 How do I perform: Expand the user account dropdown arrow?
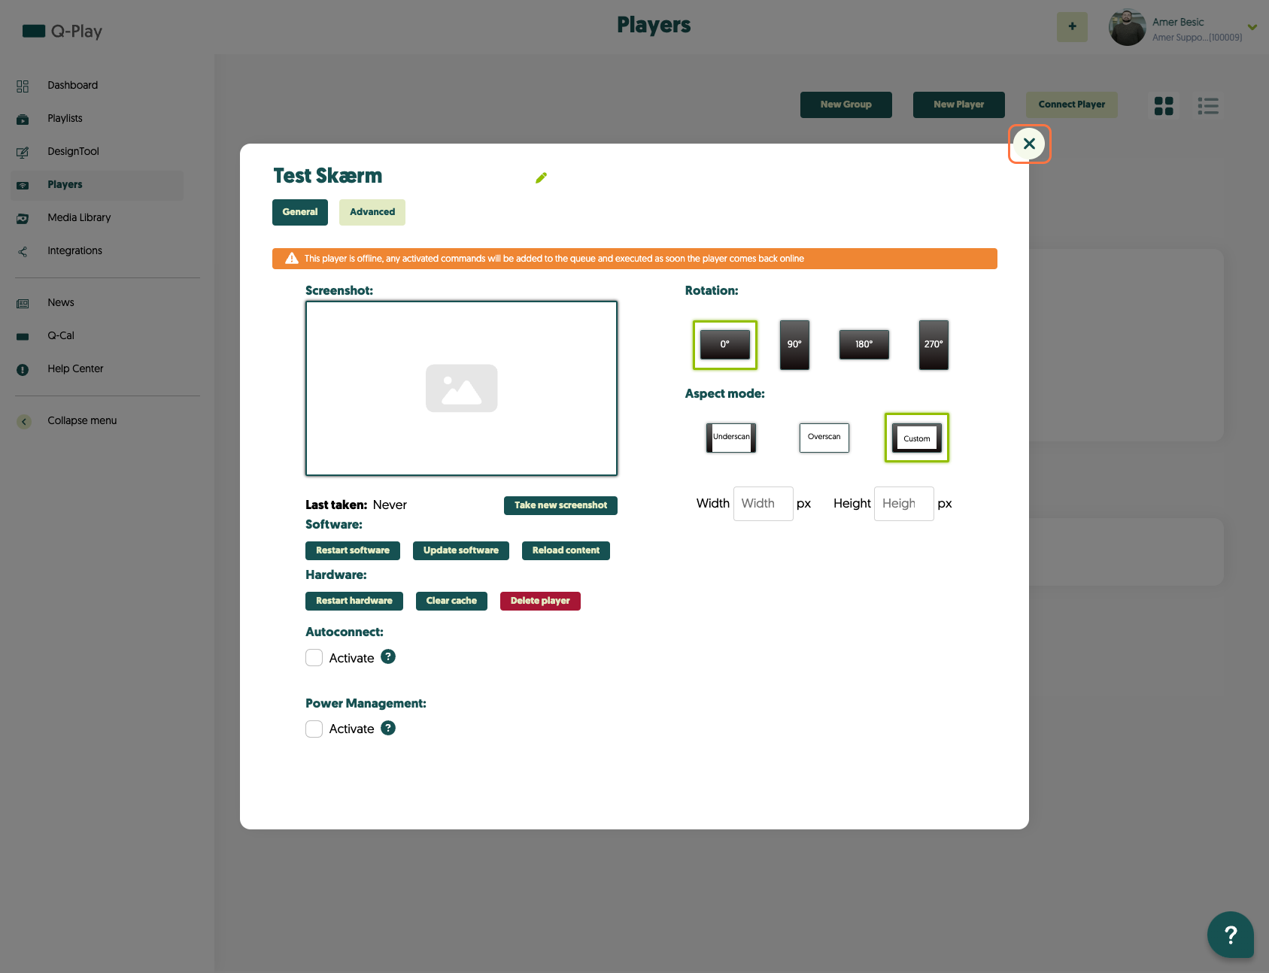click(x=1252, y=27)
